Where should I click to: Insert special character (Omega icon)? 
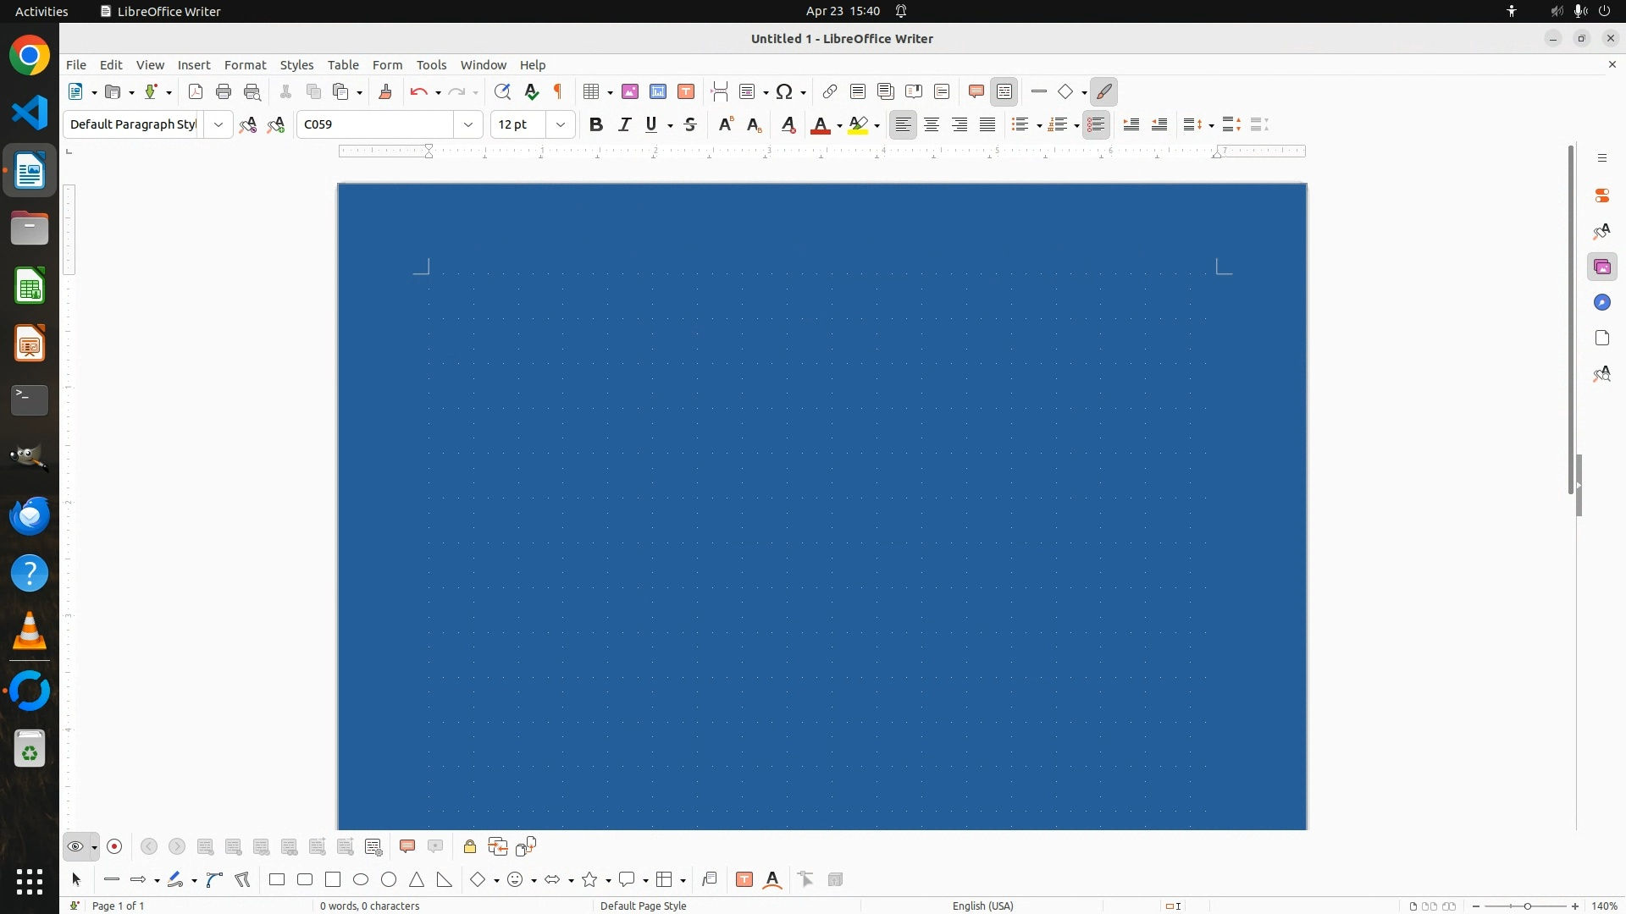point(784,91)
